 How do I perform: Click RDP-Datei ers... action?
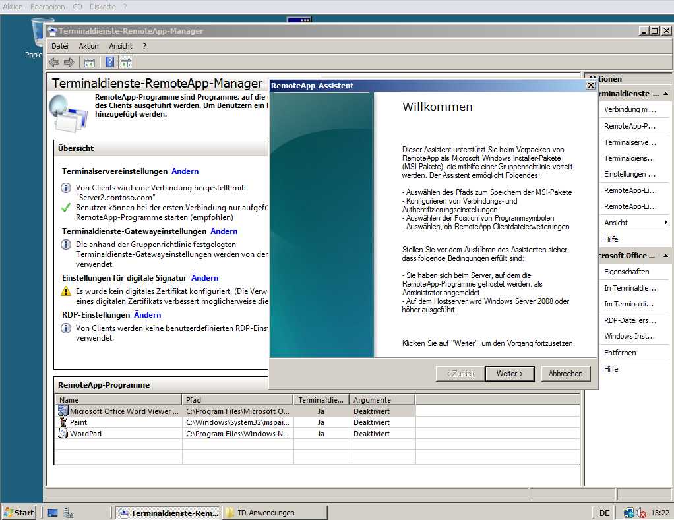pyautogui.click(x=630, y=320)
